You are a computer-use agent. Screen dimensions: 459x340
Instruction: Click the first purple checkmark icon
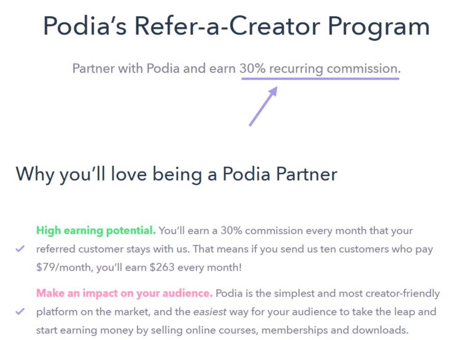point(20,249)
